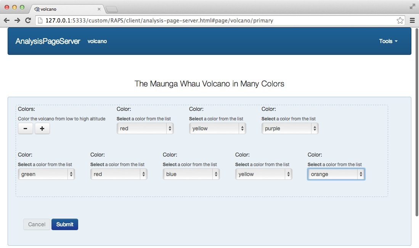Click the browser forward arrow

coord(17,21)
